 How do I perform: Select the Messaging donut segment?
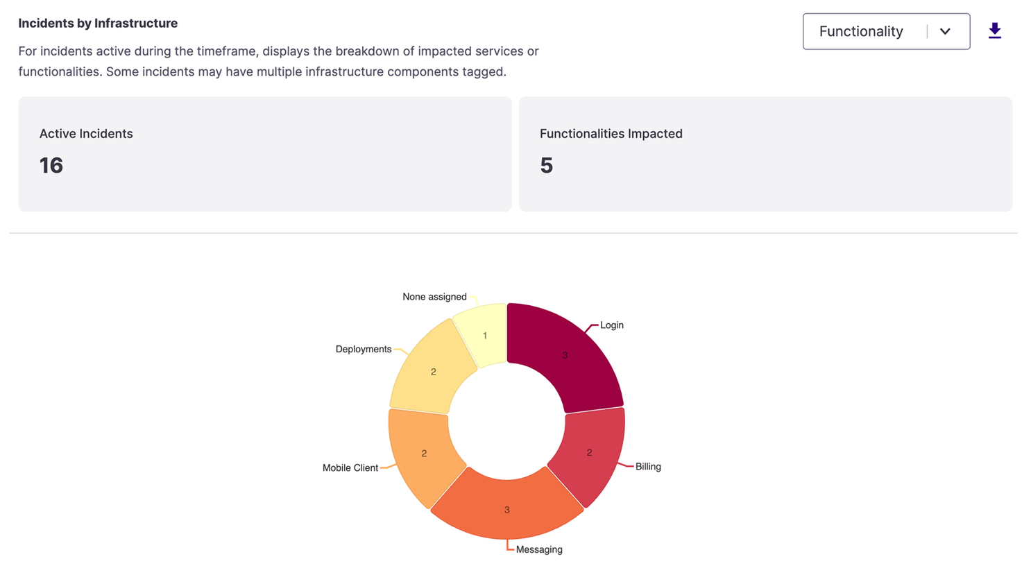coord(507,510)
